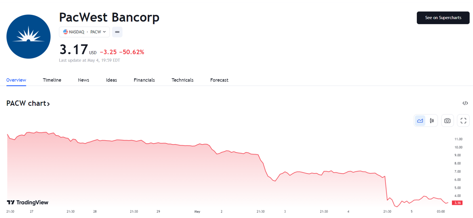473x218 pixels.
Task: Switch to area chart view
Action: click(420, 121)
